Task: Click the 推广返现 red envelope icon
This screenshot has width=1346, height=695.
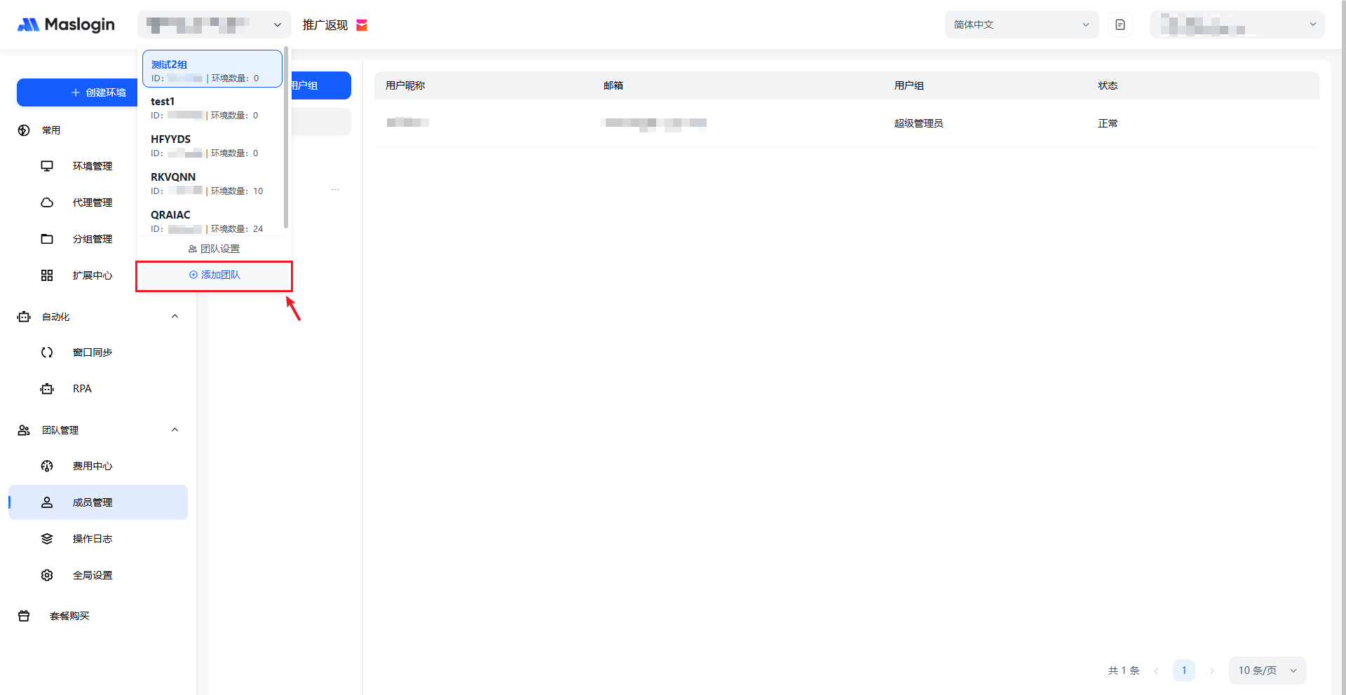Action: pyautogui.click(x=362, y=25)
